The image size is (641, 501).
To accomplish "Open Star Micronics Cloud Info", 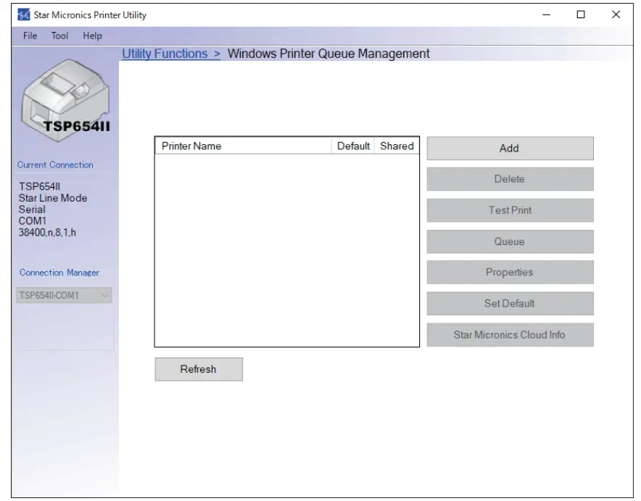I will [510, 334].
